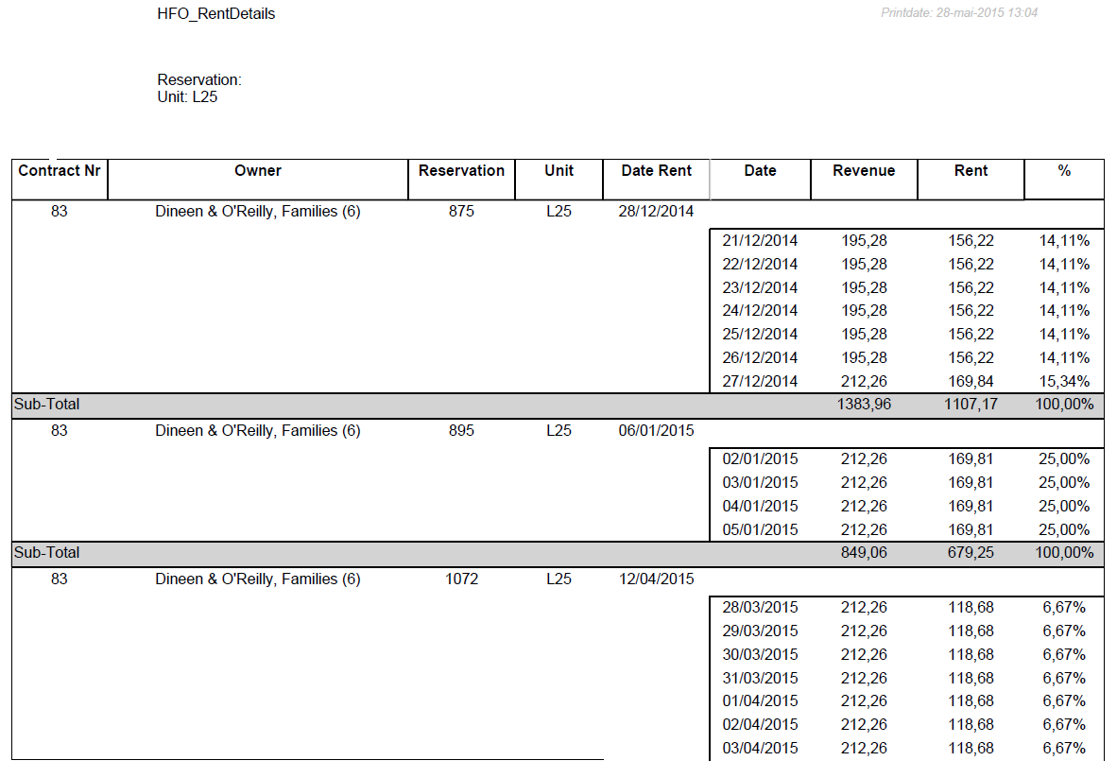Image resolution: width=1117 pixels, height=778 pixels.
Task: Select the Reservation column header
Action: pyautogui.click(x=461, y=171)
